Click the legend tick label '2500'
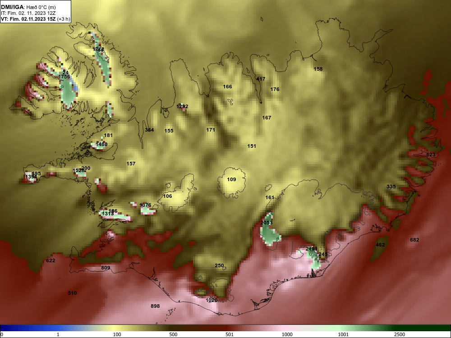This screenshot has width=451, height=338. 400,334
